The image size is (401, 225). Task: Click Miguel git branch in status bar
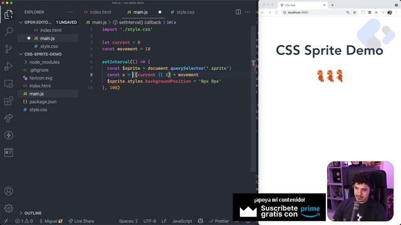pyautogui.click(x=51, y=221)
